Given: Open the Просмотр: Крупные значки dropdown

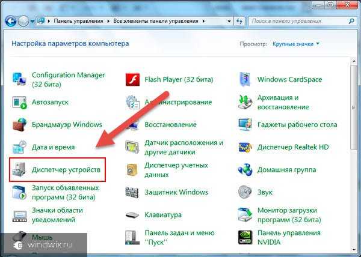Looking at the screenshot, I should 296,44.
